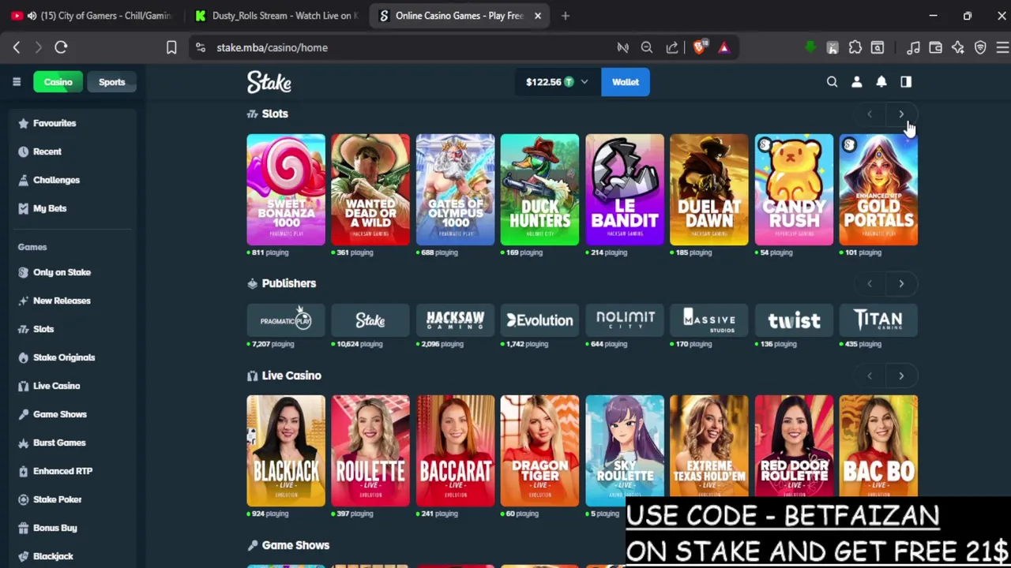This screenshot has height=568, width=1011.
Task: Open Brave Shields lion icon
Action: [700, 47]
